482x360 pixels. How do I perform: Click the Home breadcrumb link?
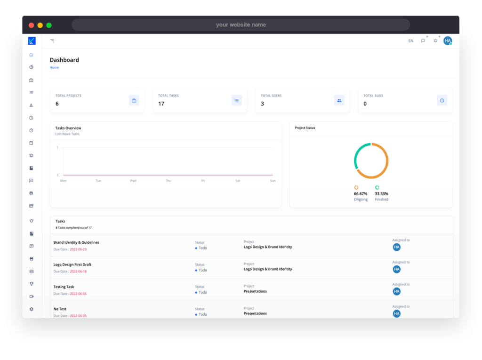click(x=54, y=68)
